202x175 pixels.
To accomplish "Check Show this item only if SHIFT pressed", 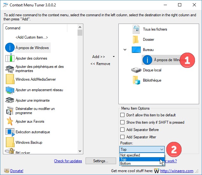I will pos(122,122).
